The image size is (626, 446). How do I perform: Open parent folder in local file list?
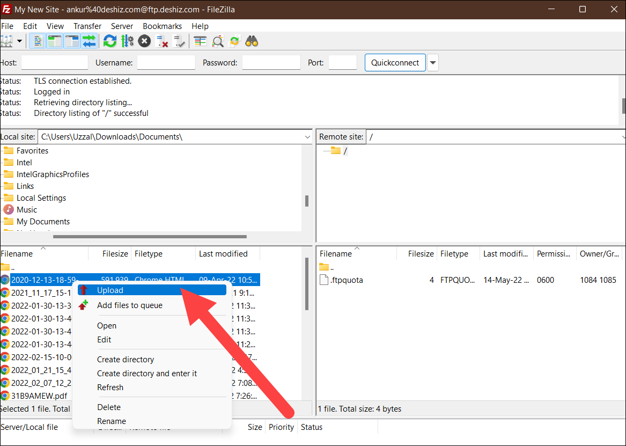pyautogui.click(x=8, y=267)
